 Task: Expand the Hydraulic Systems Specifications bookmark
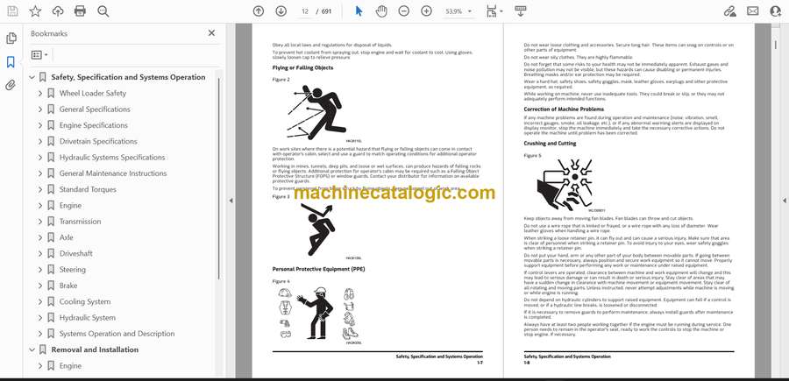pos(40,158)
